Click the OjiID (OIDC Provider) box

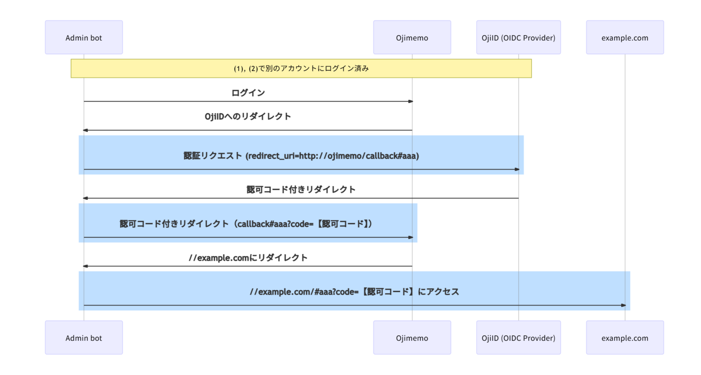(518, 37)
